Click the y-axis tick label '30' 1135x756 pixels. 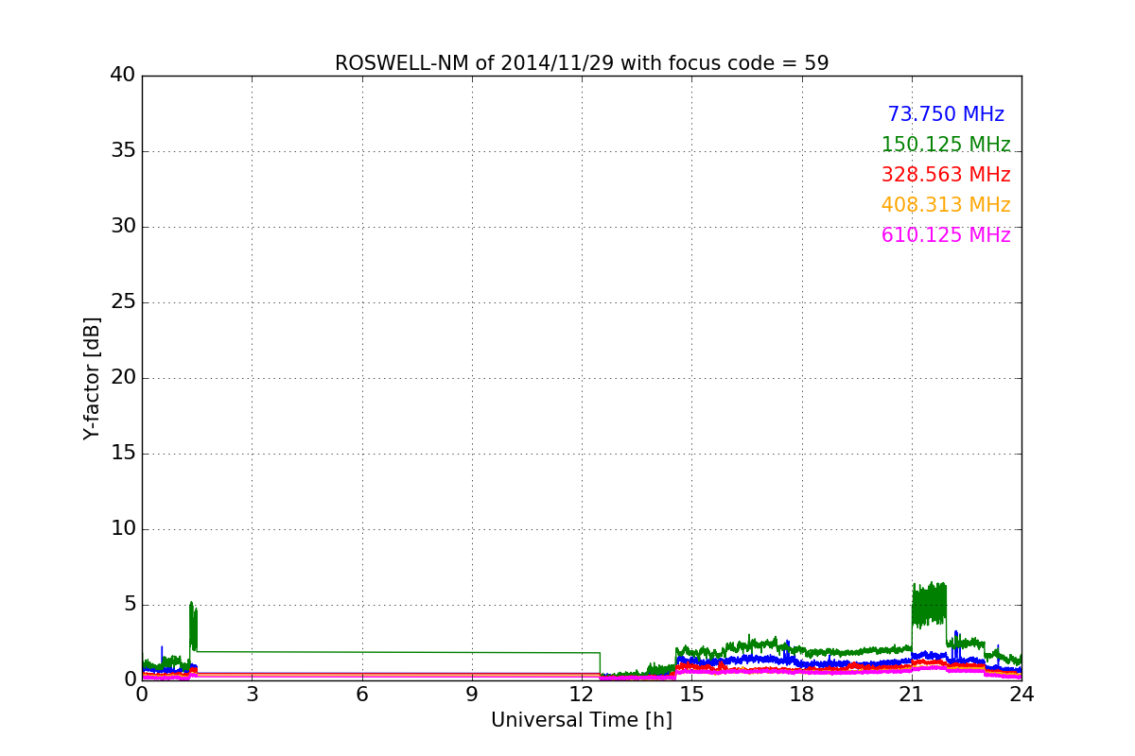click(x=123, y=227)
